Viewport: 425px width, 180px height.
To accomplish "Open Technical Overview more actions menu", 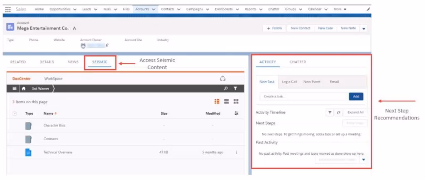I will [x=236, y=152].
